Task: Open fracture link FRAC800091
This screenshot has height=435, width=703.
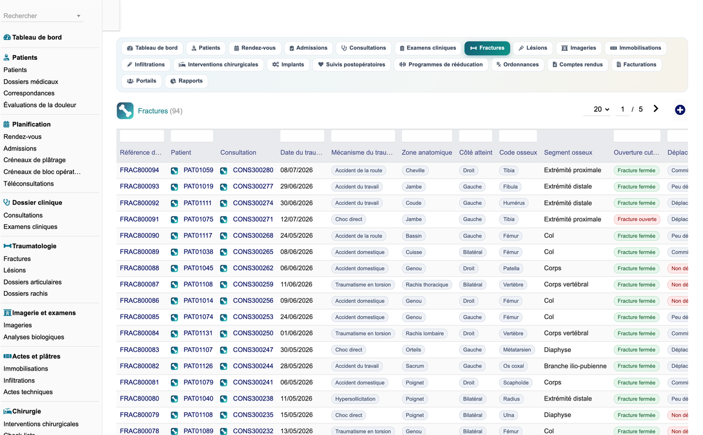Action: 139,220
